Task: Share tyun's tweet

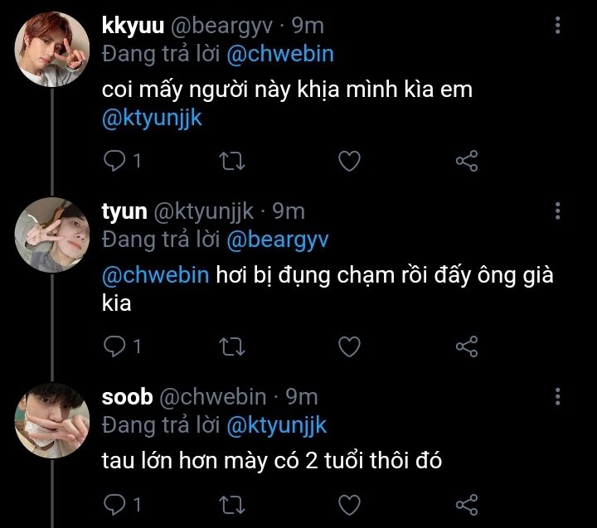Action: [x=468, y=345]
